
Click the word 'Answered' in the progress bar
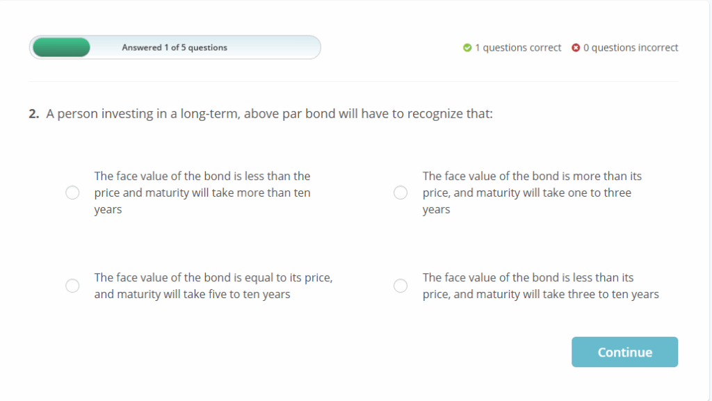(141, 47)
